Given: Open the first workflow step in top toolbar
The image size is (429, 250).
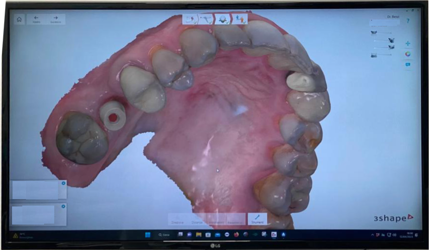Looking at the screenshot, I should [190, 19].
